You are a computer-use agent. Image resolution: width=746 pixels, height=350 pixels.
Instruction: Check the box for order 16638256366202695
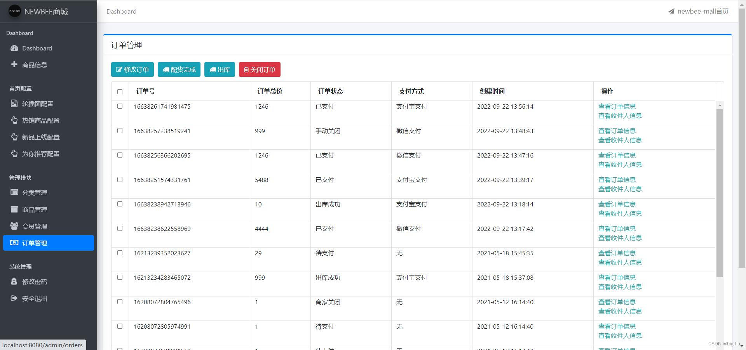[x=120, y=155]
